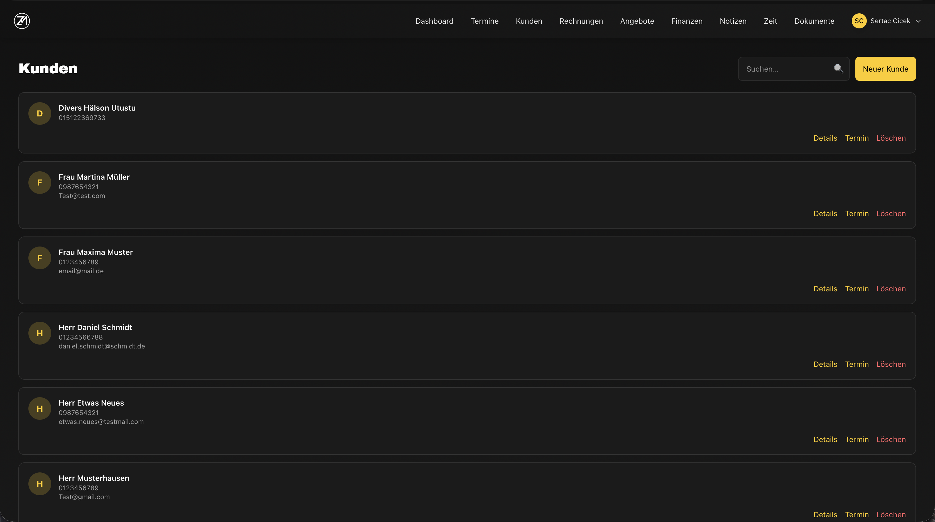Click the app logo icon in header

(x=22, y=21)
